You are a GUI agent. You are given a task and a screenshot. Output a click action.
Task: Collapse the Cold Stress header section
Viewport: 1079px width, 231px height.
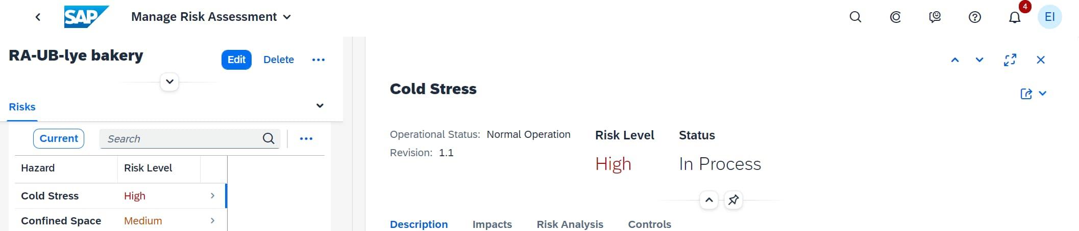pyautogui.click(x=709, y=200)
